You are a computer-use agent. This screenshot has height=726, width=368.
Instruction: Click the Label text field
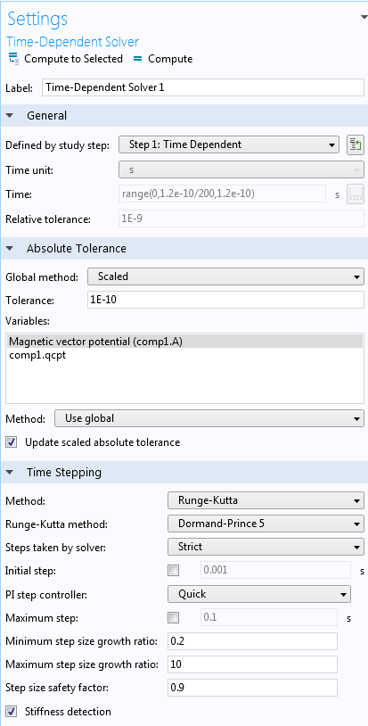203,87
